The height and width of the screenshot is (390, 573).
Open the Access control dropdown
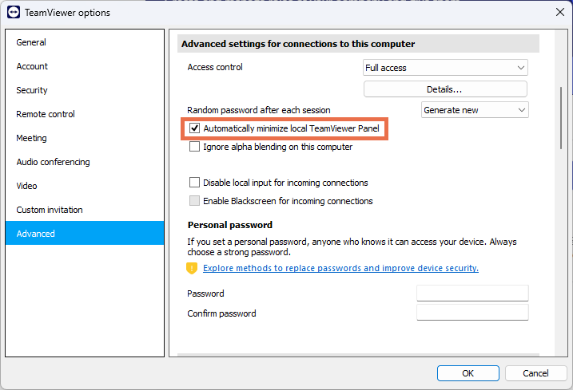tap(445, 68)
